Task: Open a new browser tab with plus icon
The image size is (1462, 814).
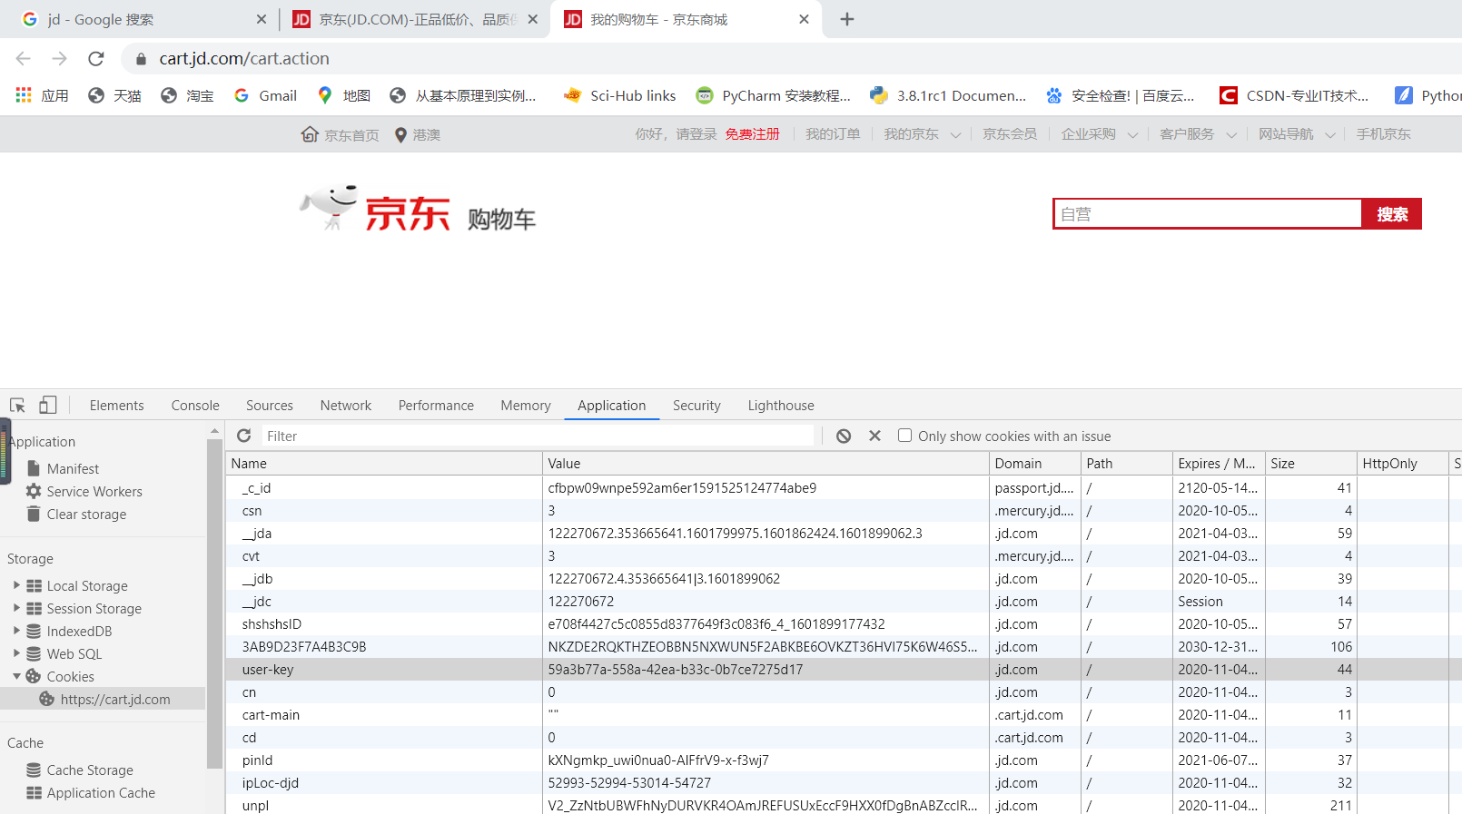Action: click(x=847, y=19)
